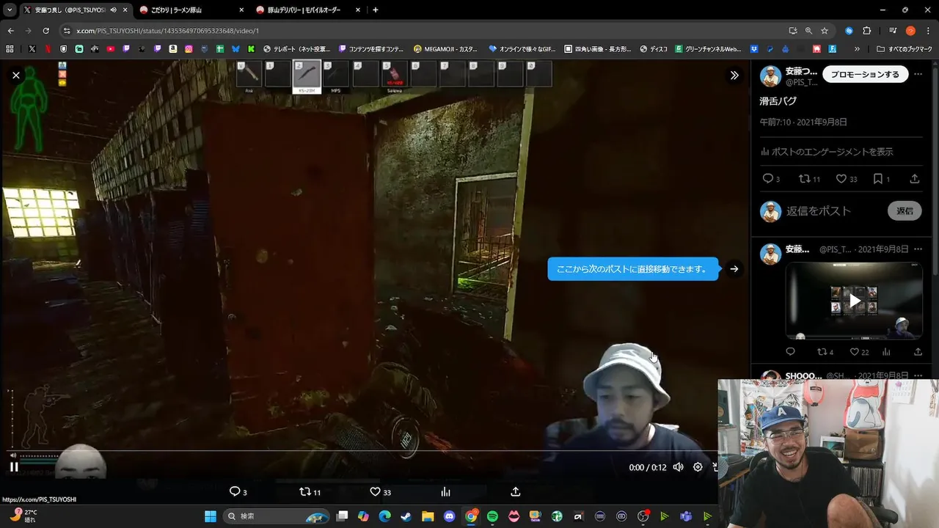Open the zoom magnifier icon in address bar
Viewport: 939px width, 528px height.
tap(808, 31)
